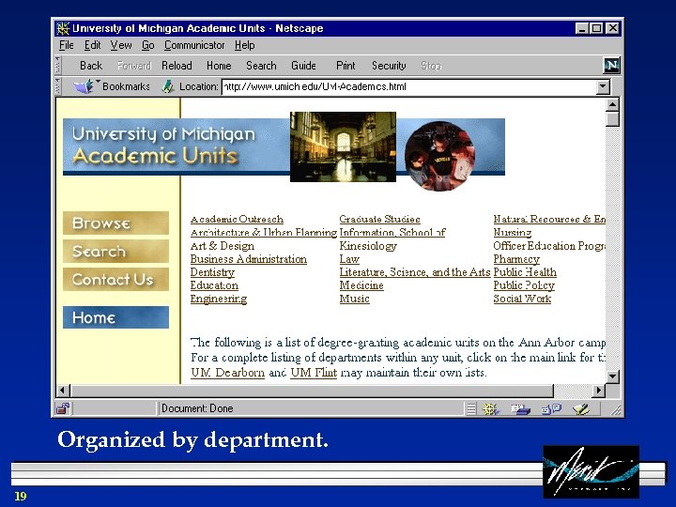The width and height of the screenshot is (676, 507).
Task: Click the Guide toolbar button
Action: pyautogui.click(x=303, y=66)
